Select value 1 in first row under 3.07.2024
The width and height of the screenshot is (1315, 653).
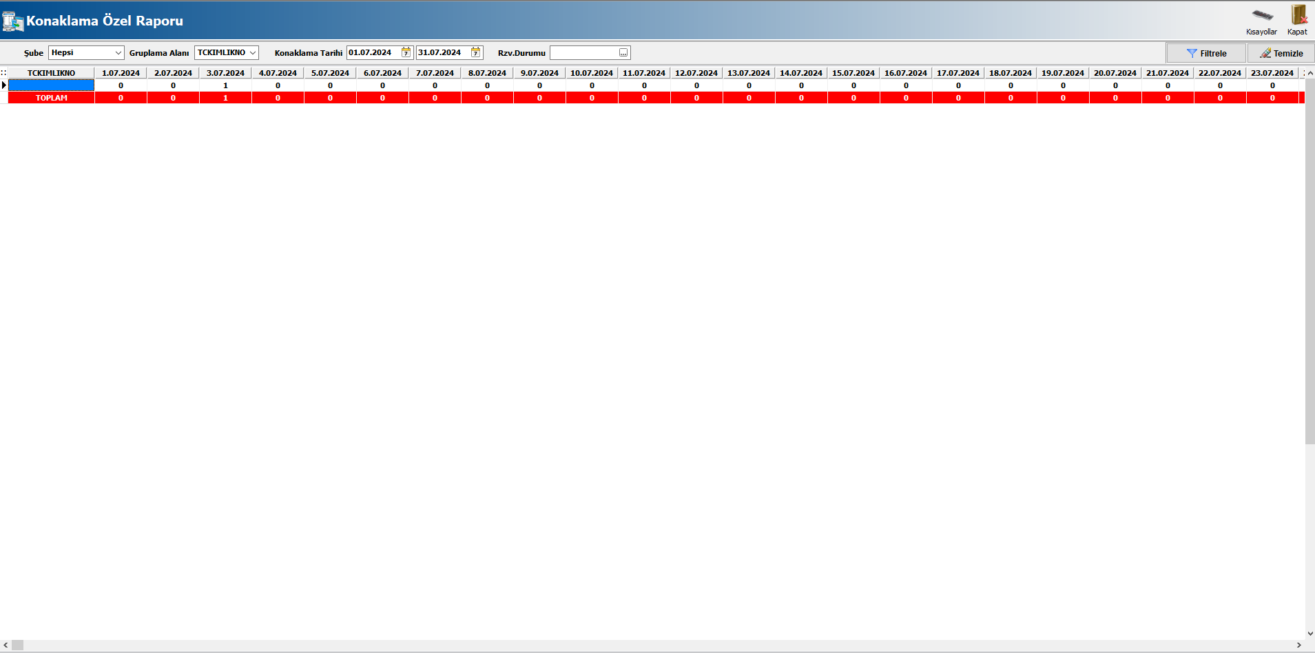pyautogui.click(x=225, y=85)
